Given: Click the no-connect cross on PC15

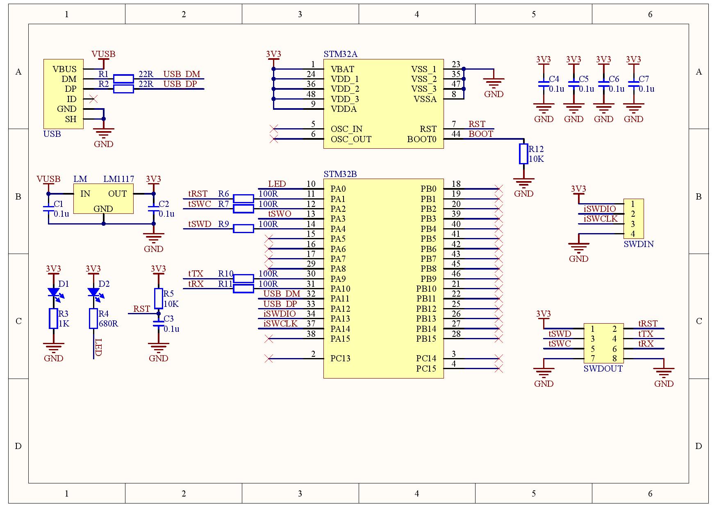Looking at the screenshot, I should coord(499,369).
